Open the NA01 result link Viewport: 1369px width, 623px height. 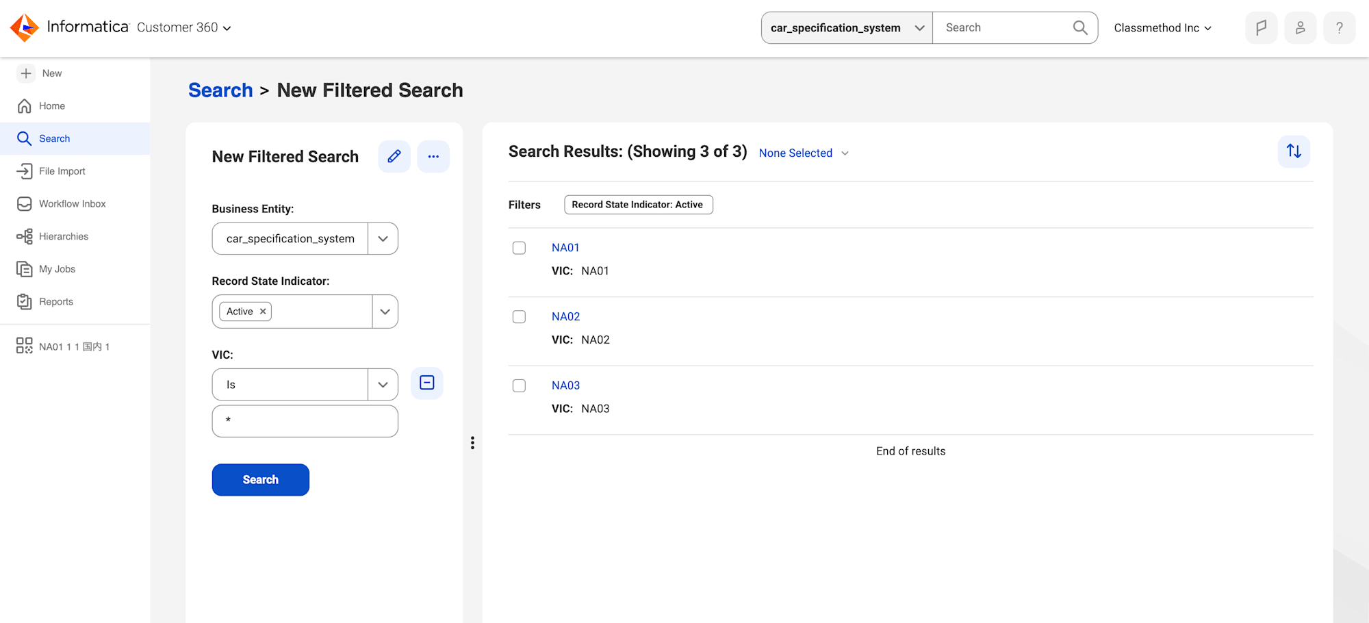565,248
